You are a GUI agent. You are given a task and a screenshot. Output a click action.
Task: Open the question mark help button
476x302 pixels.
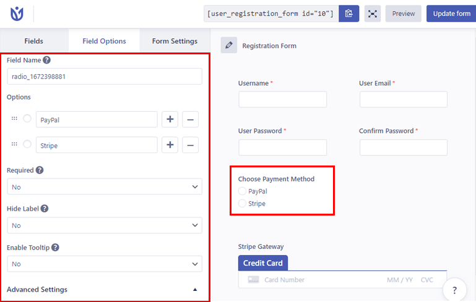(x=454, y=290)
